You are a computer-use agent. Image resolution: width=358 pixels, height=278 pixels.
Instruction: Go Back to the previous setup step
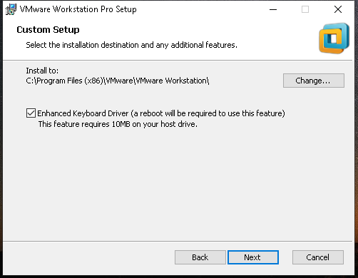tap(200, 257)
